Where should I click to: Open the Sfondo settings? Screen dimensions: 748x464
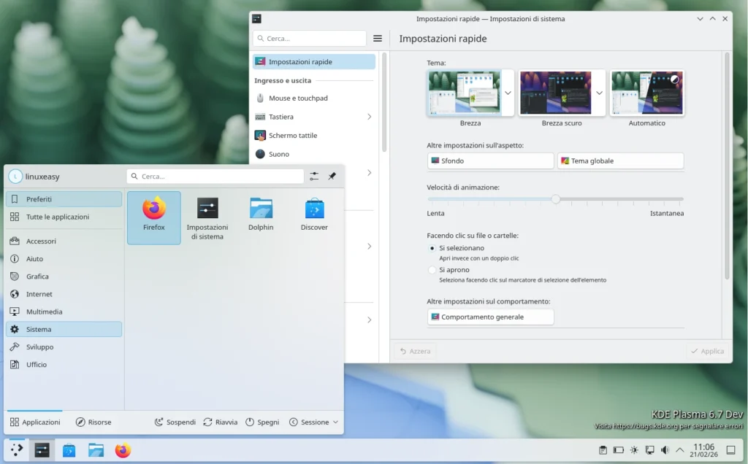[489, 160]
